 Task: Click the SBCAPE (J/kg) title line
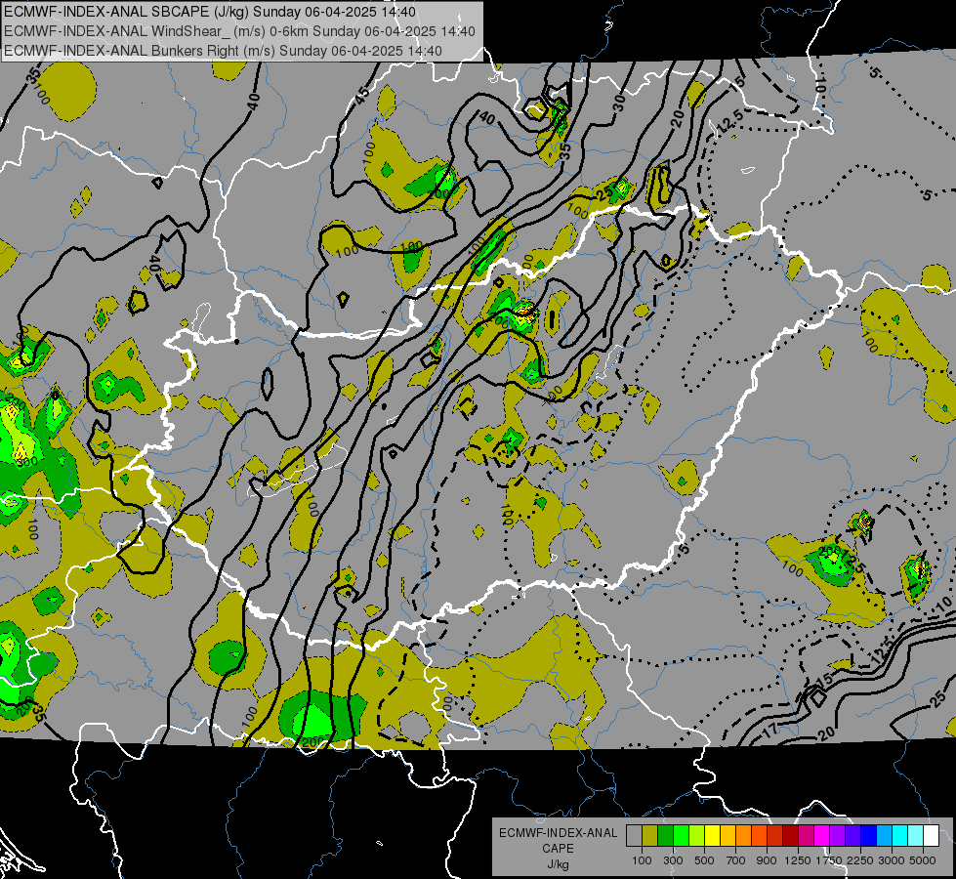210,12
